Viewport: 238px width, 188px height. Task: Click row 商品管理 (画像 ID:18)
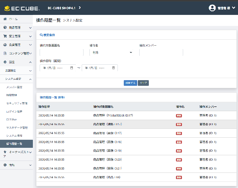[x=136, y=142]
